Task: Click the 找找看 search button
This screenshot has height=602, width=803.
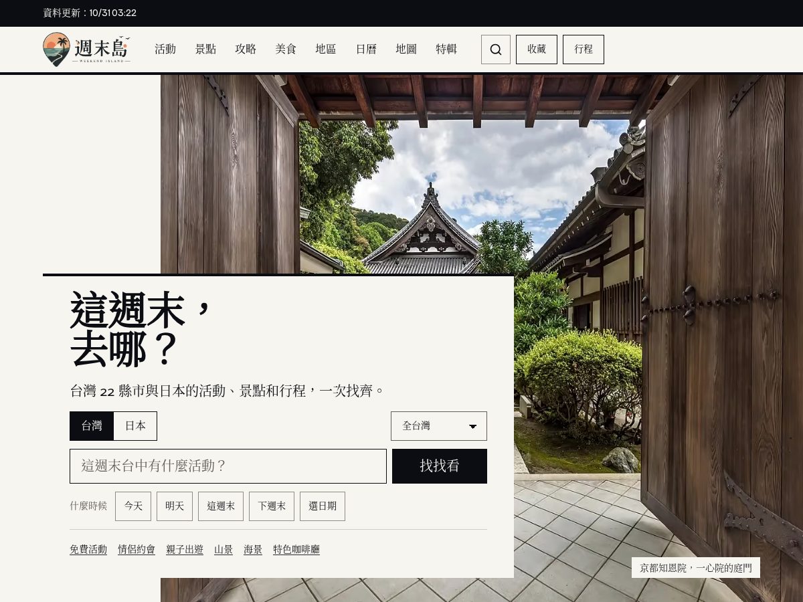Action: [440, 466]
